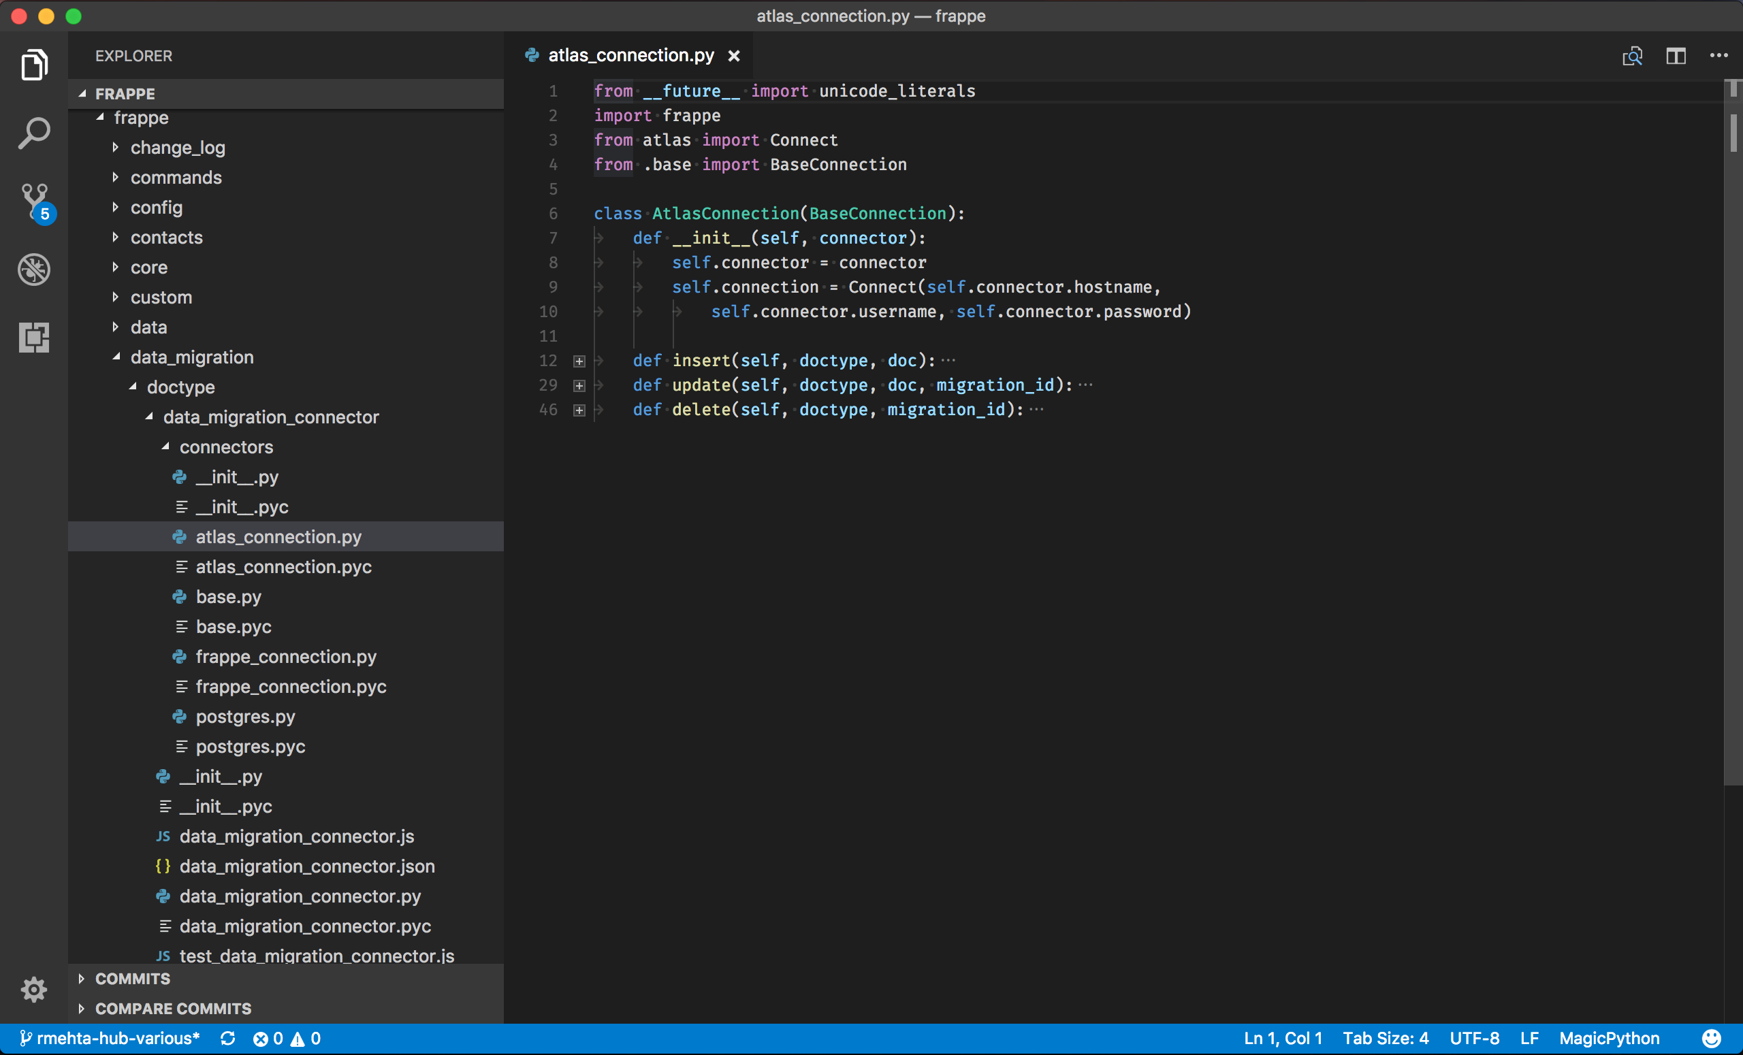Unfold the insert method on line 12
The image size is (1743, 1055).
coord(579,361)
